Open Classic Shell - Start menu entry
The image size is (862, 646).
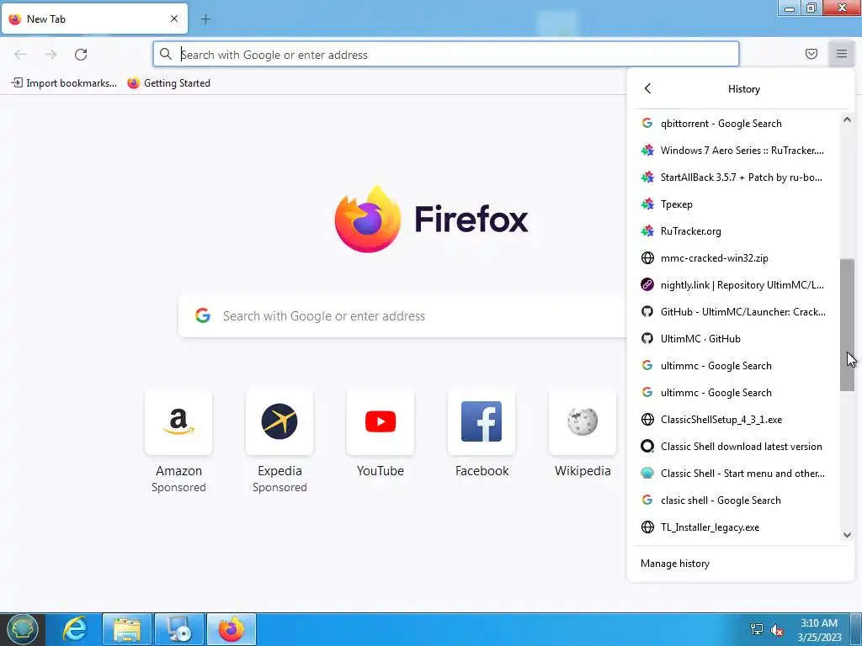click(x=736, y=474)
